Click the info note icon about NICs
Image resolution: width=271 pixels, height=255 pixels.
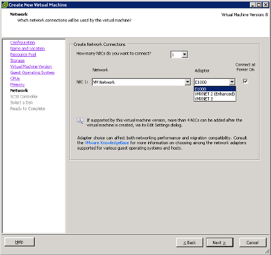point(80,120)
